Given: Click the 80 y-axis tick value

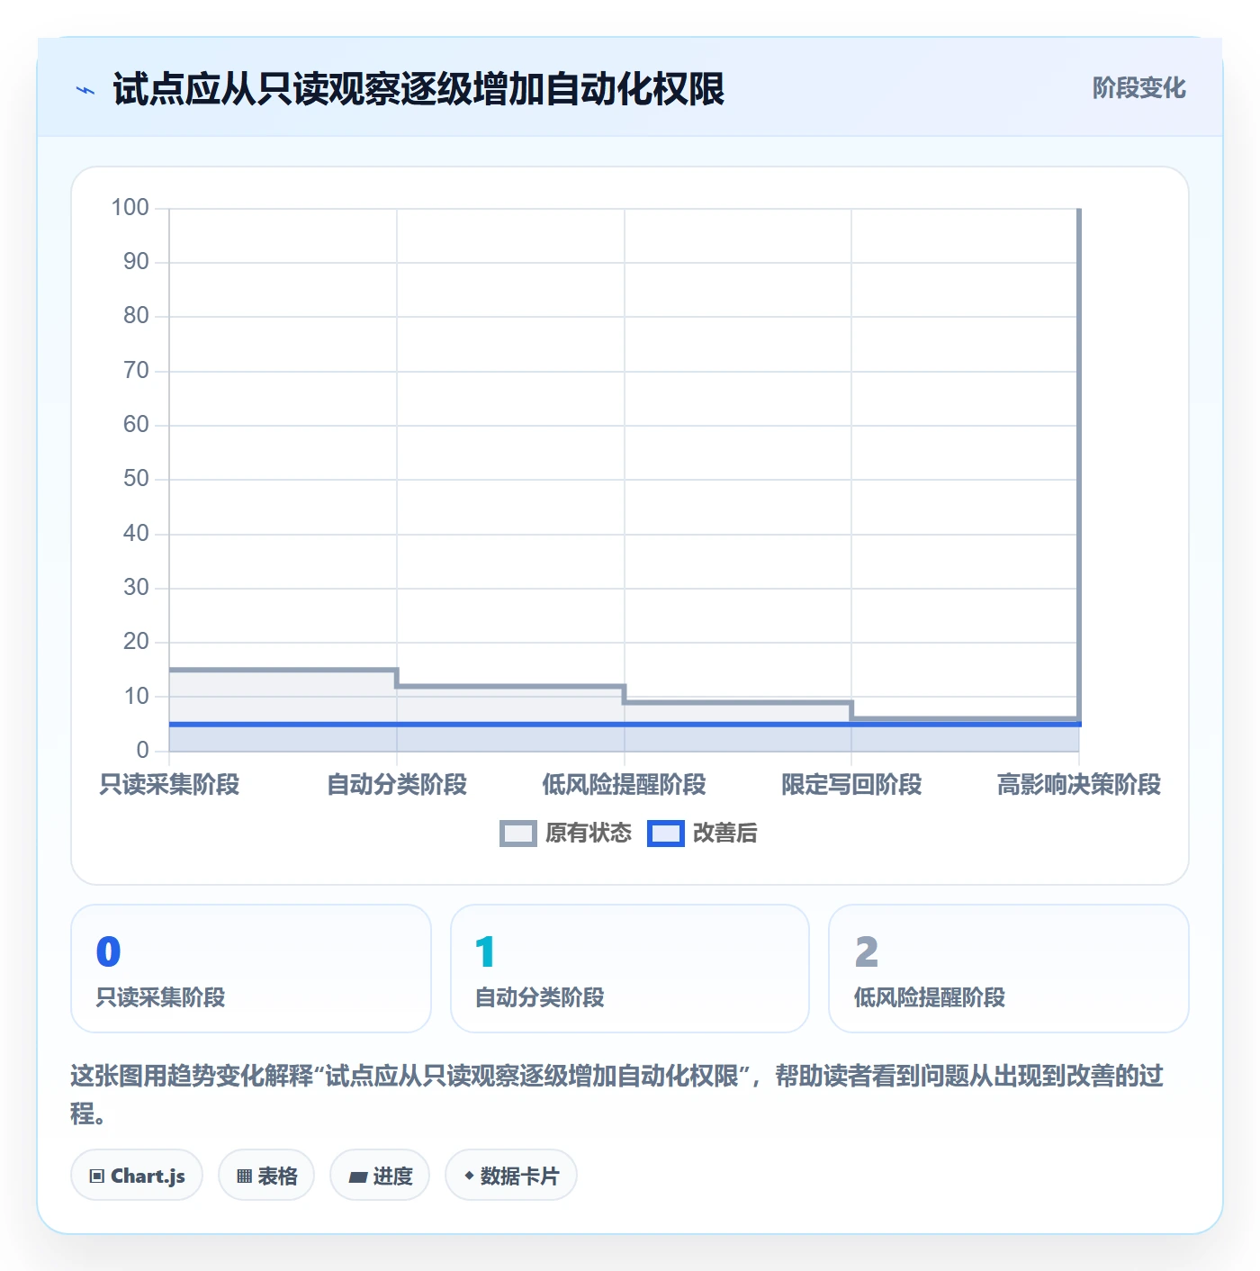Looking at the screenshot, I should [136, 316].
